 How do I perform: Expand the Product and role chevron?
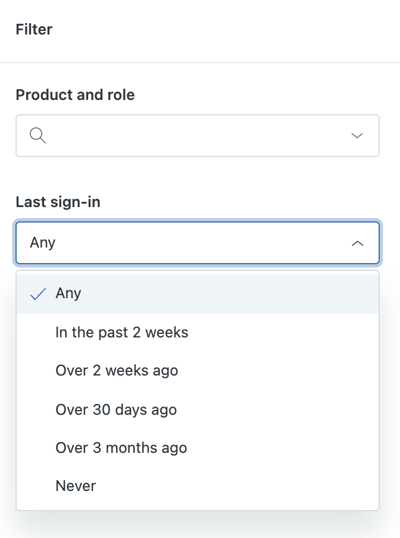(357, 136)
